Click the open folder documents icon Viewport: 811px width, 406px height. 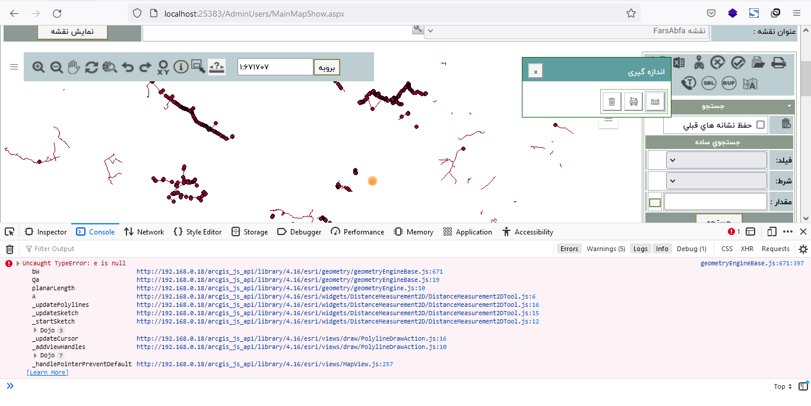tap(758, 62)
